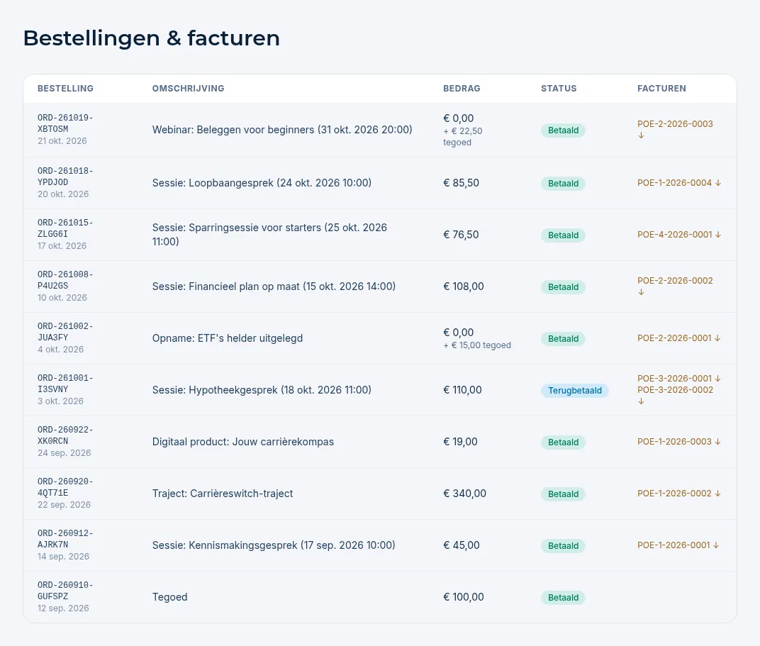Click order number ORD-261002-JUA3FY
Viewport: 760px width, 646px height.
point(65,332)
